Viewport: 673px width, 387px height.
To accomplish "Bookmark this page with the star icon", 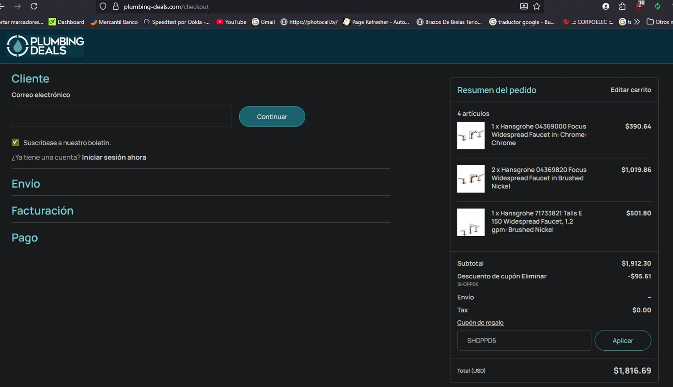I will pos(537,6).
